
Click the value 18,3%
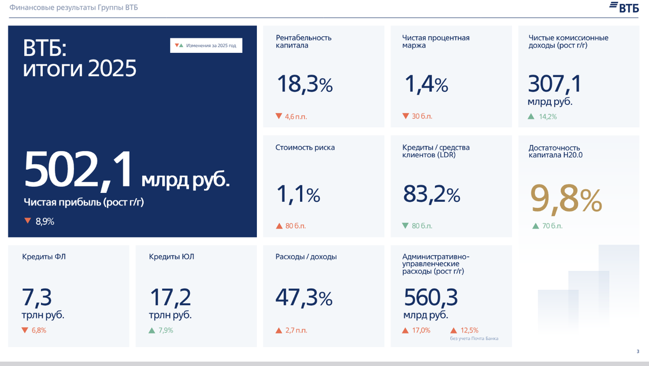(x=304, y=84)
